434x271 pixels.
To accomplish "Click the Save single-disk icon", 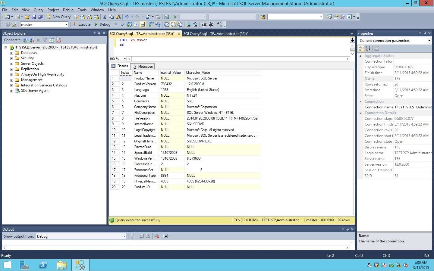I will tap(34, 17).
